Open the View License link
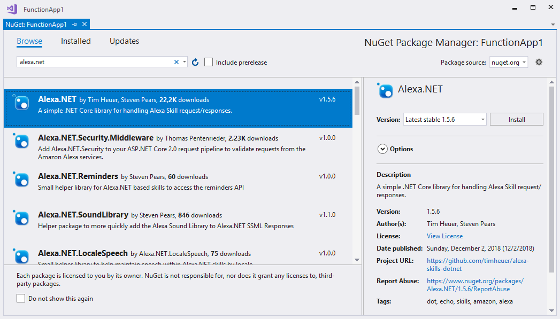Image resolution: width=560 pixels, height=319 pixels. [444, 236]
